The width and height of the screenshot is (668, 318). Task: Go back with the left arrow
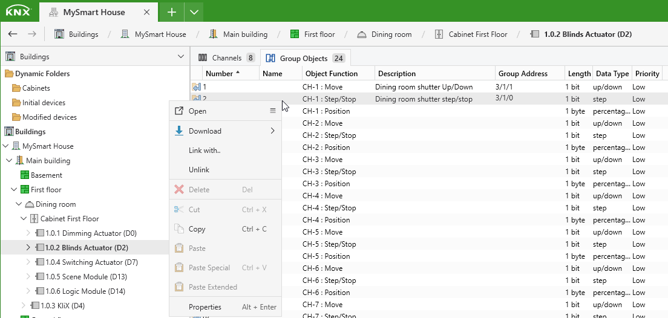pos(13,34)
